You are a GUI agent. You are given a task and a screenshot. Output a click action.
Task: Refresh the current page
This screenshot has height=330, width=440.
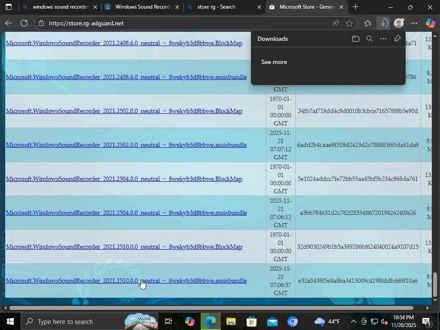coord(24,23)
